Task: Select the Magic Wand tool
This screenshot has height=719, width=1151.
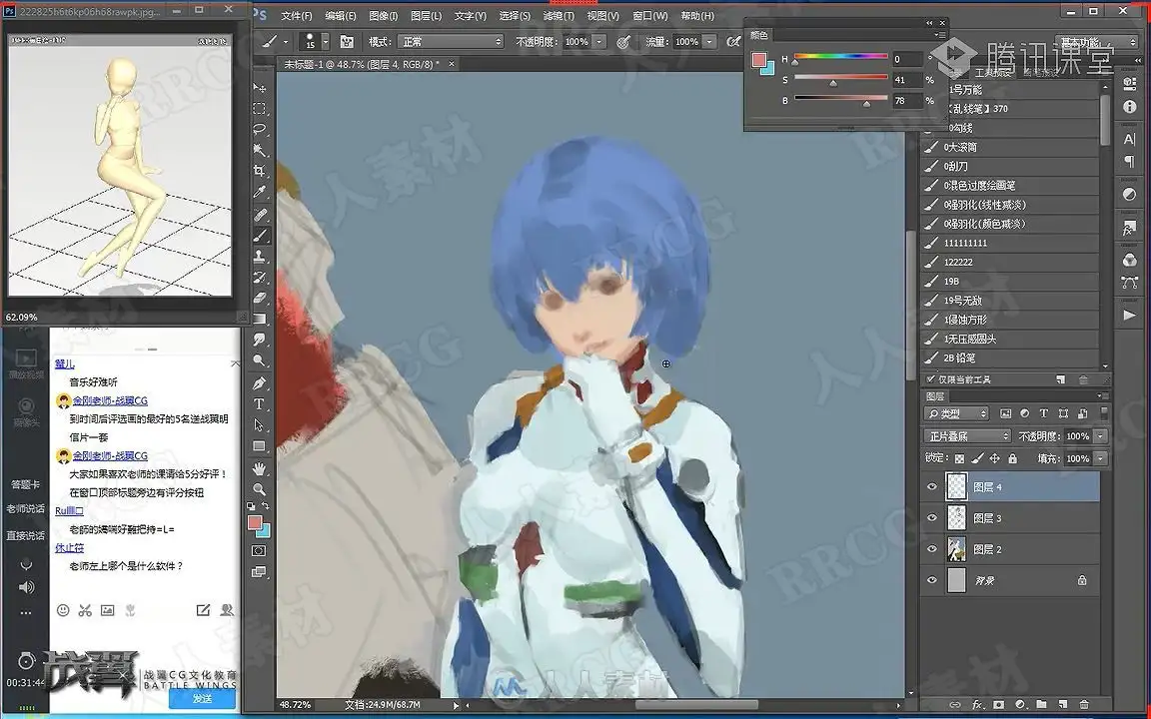Action: (259, 150)
